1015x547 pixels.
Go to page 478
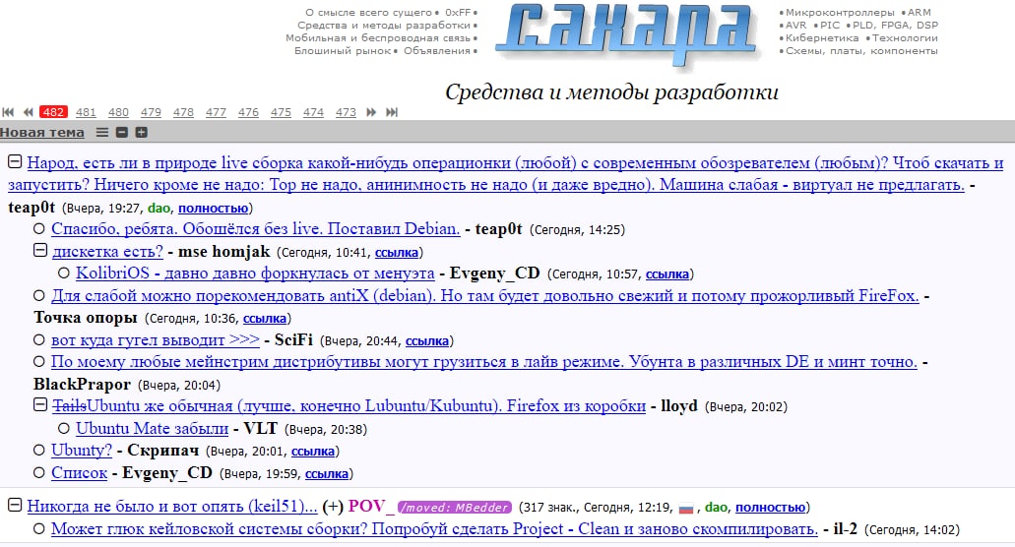tap(183, 112)
